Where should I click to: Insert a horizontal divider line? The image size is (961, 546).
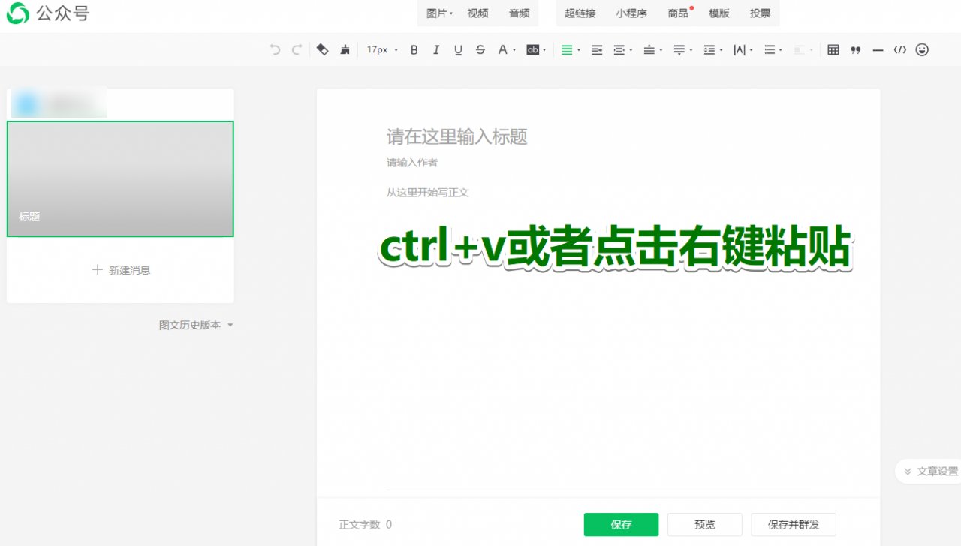pos(878,49)
